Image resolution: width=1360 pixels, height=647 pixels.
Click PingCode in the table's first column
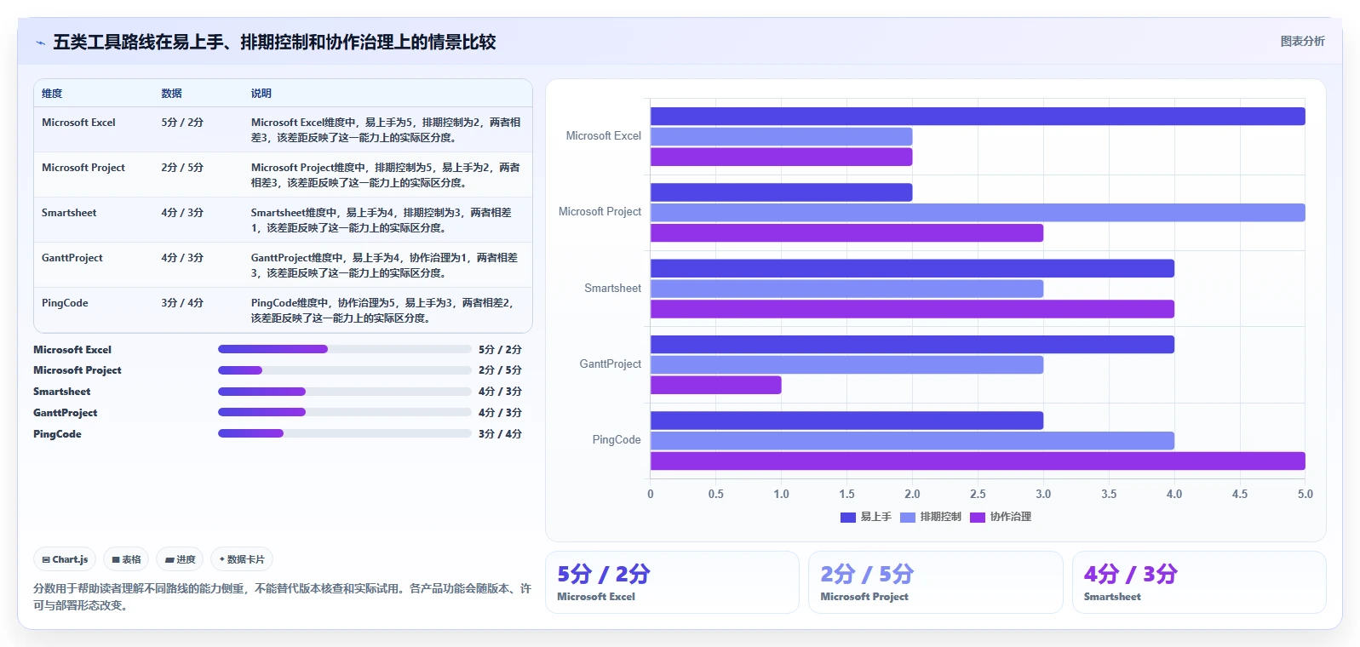65,303
